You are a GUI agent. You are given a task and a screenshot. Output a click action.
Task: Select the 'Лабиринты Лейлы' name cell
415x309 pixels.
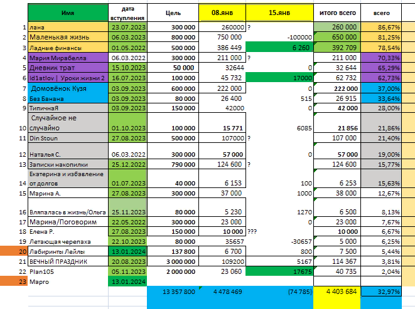[68, 251]
